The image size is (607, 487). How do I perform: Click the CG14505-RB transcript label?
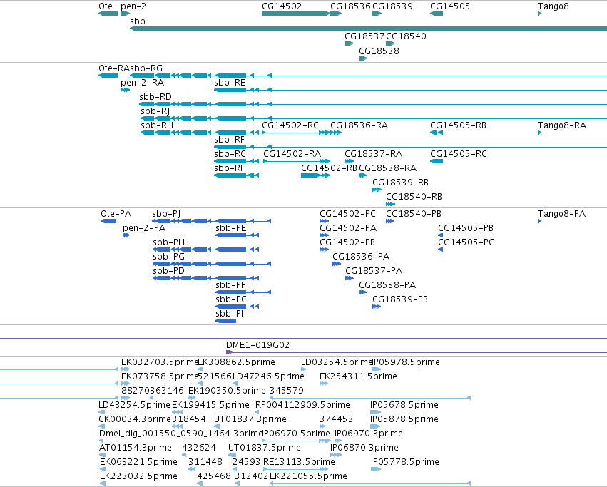(458, 125)
